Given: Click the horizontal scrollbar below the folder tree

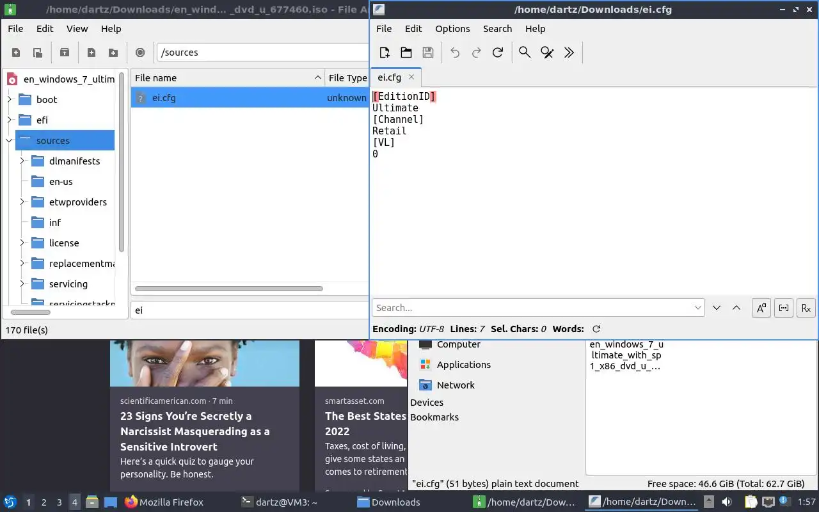Looking at the screenshot, I should [x=31, y=312].
